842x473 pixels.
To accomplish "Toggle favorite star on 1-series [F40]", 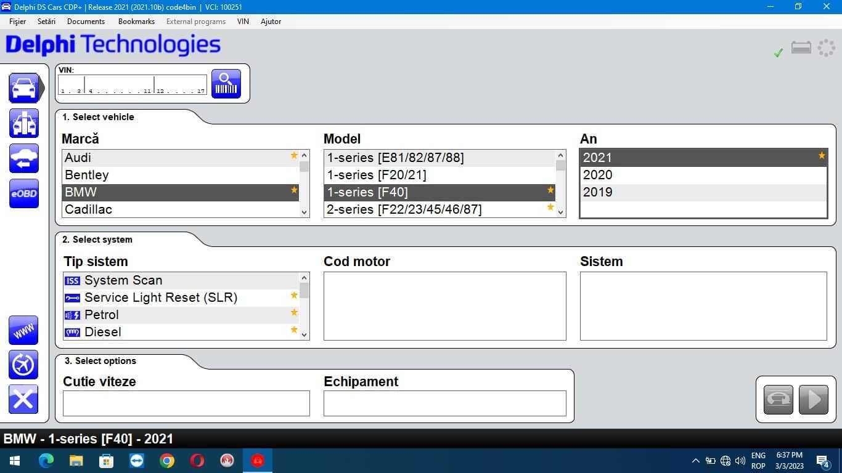I will (x=550, y=190).
